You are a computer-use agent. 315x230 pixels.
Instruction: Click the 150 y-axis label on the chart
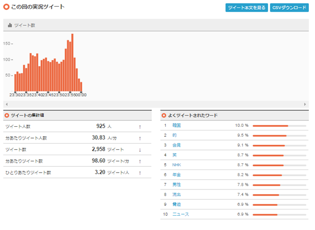click(x=7, y=44)
